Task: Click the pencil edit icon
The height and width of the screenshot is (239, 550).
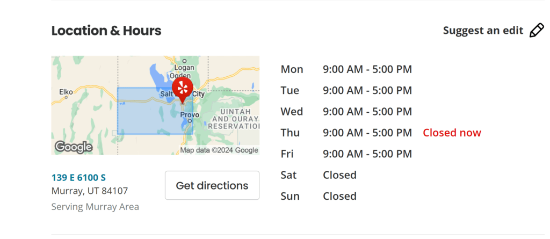Action: pyautogui.click(x=537, y=31)
